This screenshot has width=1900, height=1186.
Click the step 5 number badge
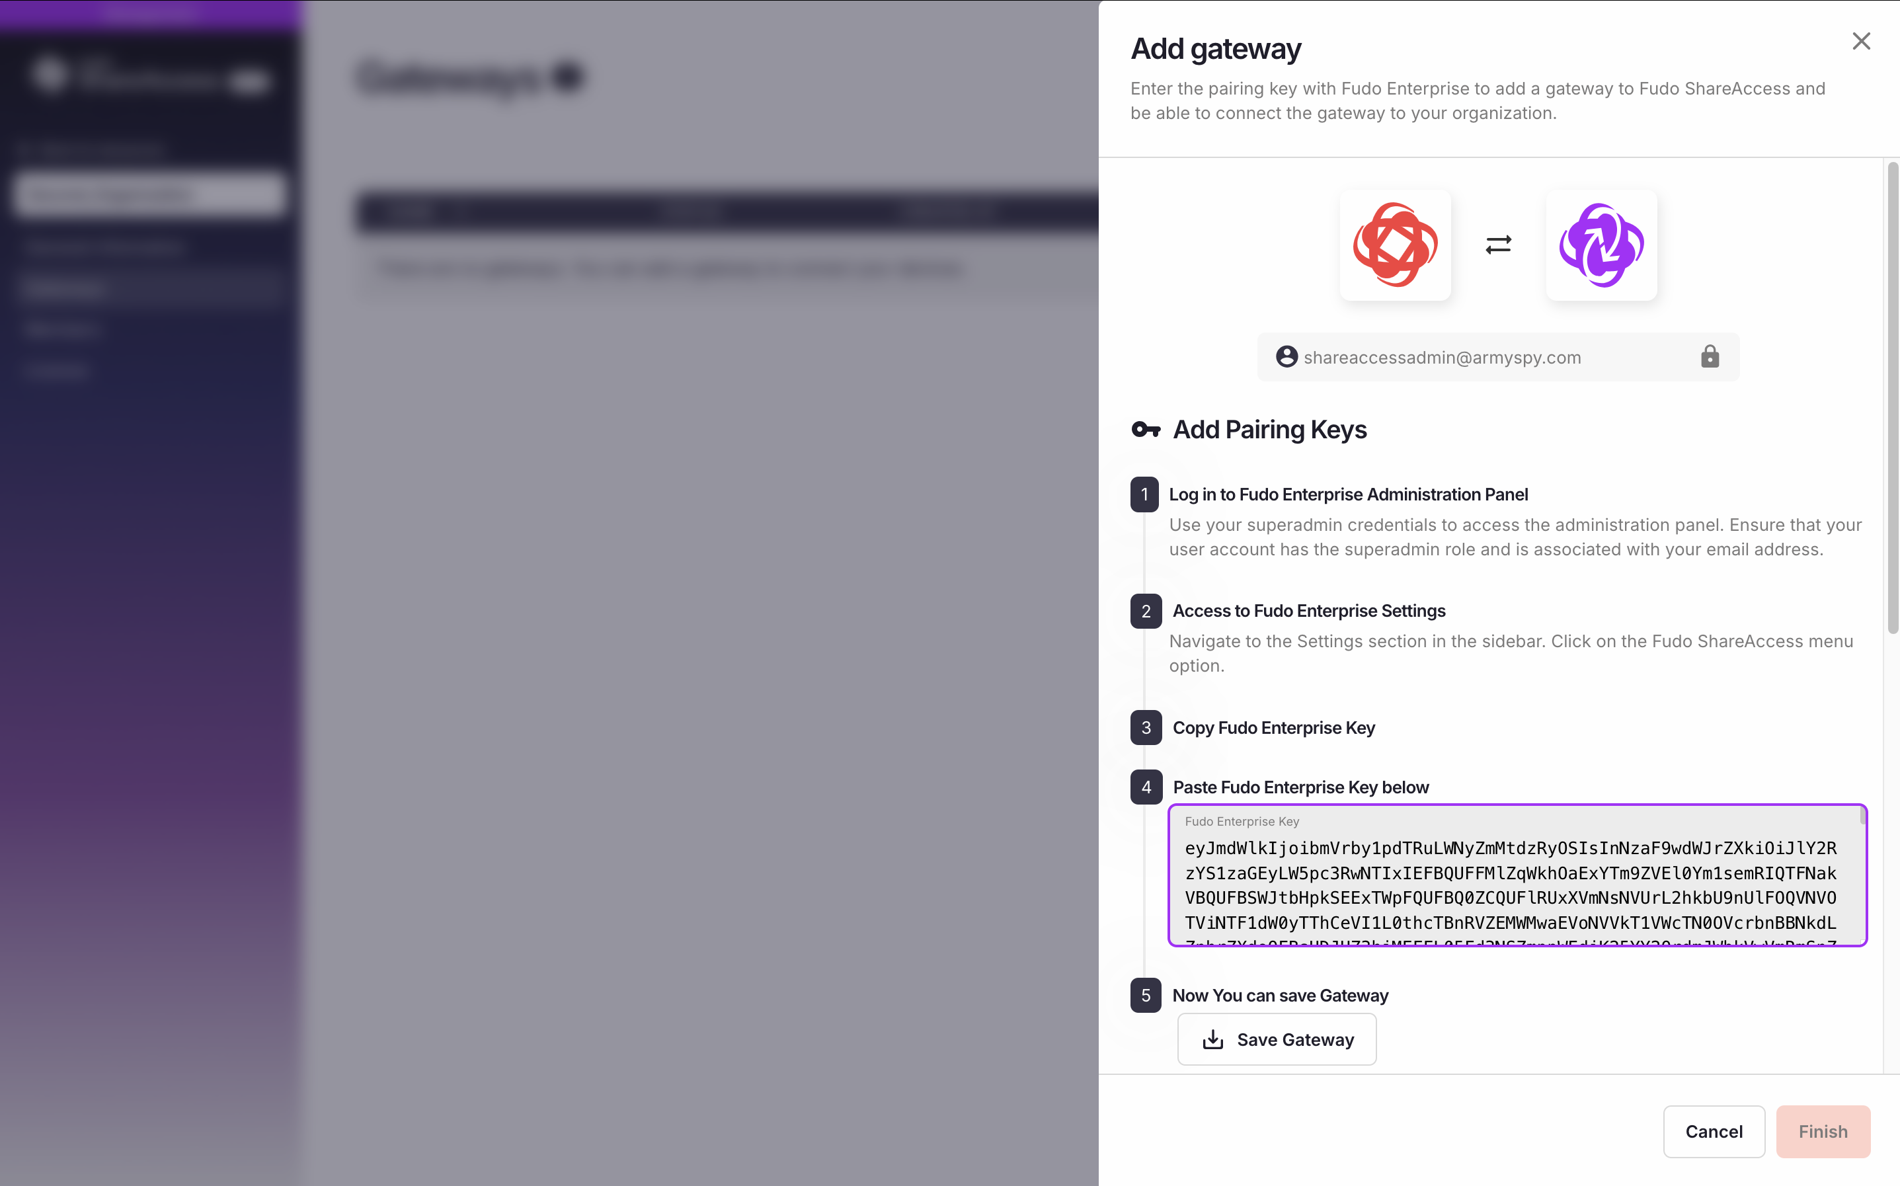1146,996
